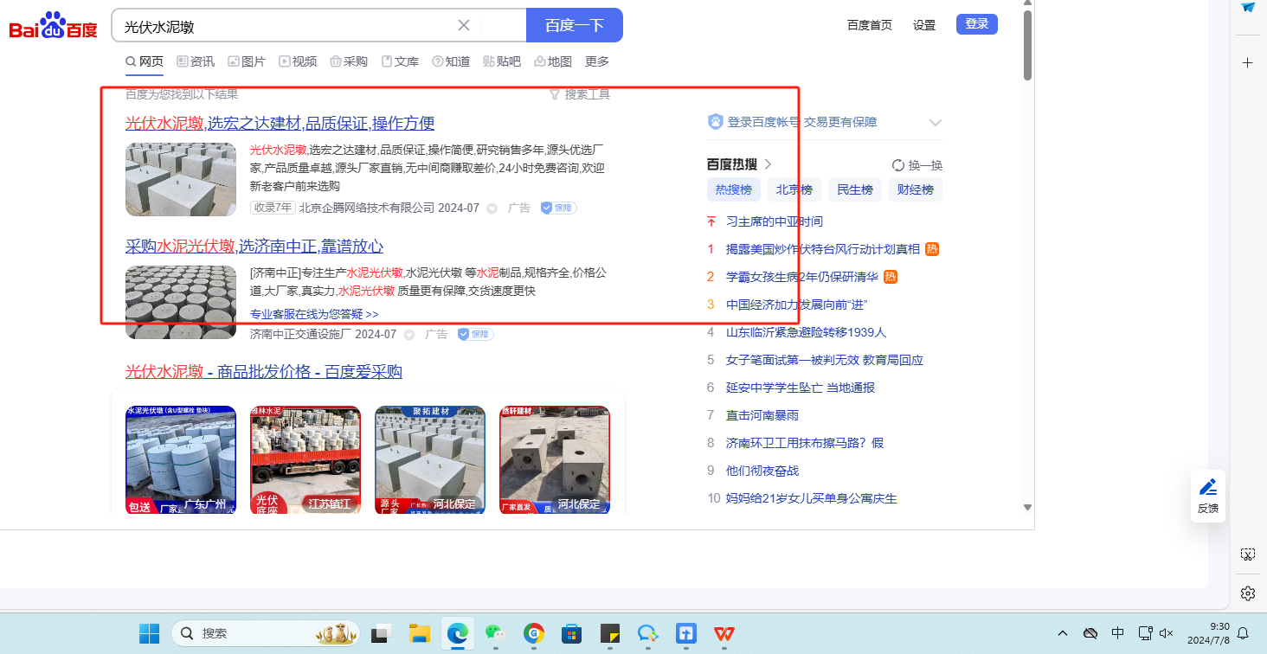The image size is (1267, 654).
Task: Clear the search box with the X icon
Action: click(464, 25)
